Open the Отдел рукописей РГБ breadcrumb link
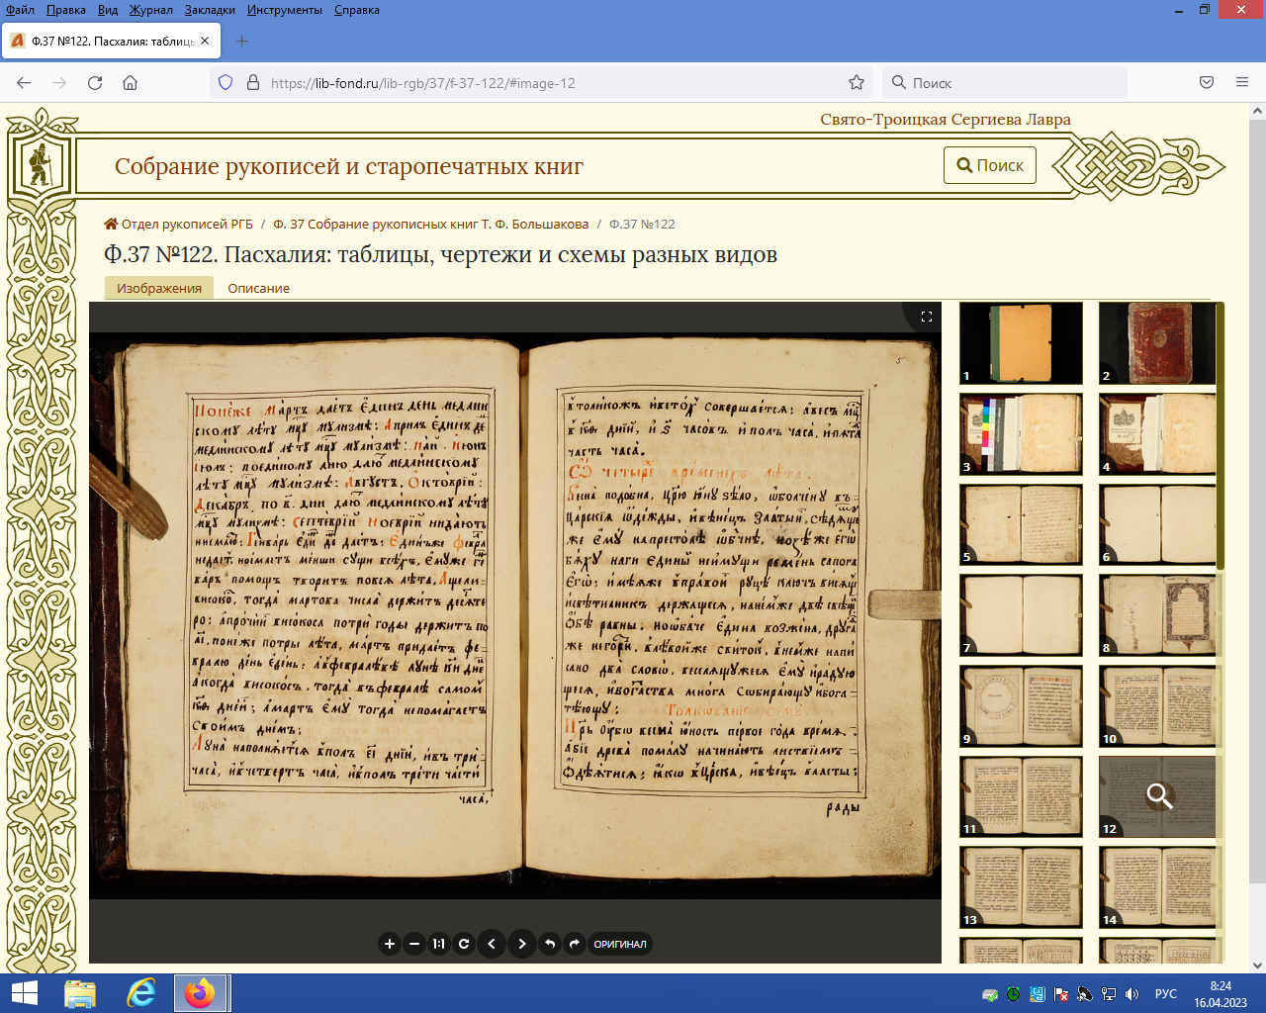This screenshot has width=1266, height=1013. (187, 224)
